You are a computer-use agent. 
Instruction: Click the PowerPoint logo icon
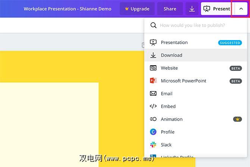[x=153, y=81]
